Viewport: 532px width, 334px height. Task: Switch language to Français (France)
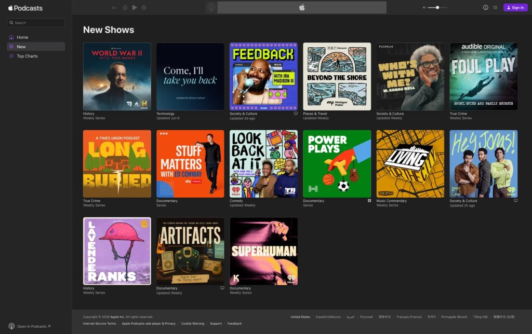(x=409, y=317)
